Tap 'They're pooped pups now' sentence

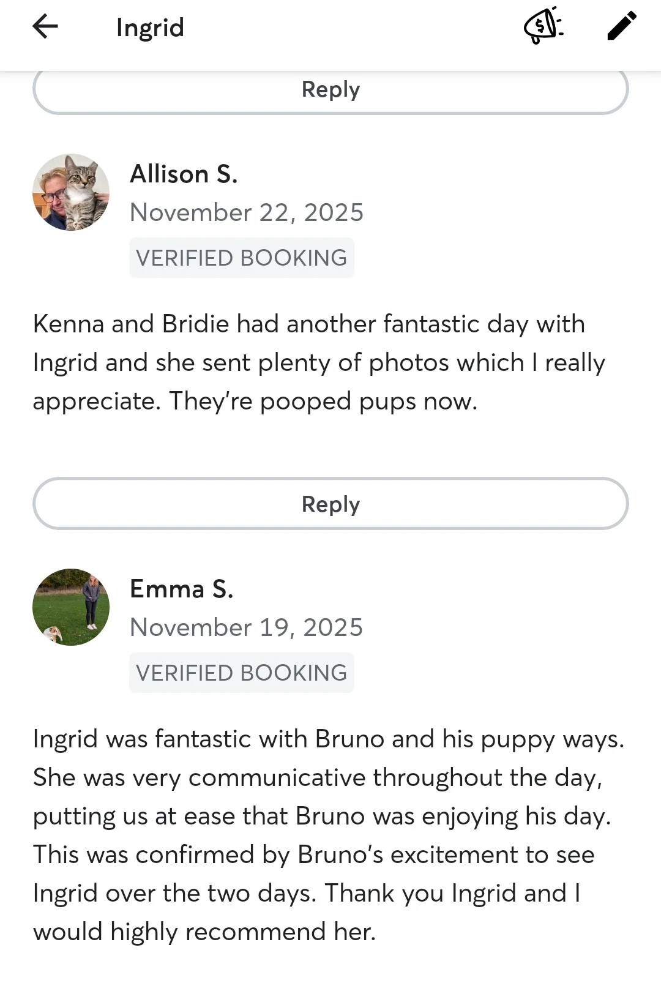pyautogui.click(x=323, y=401)
